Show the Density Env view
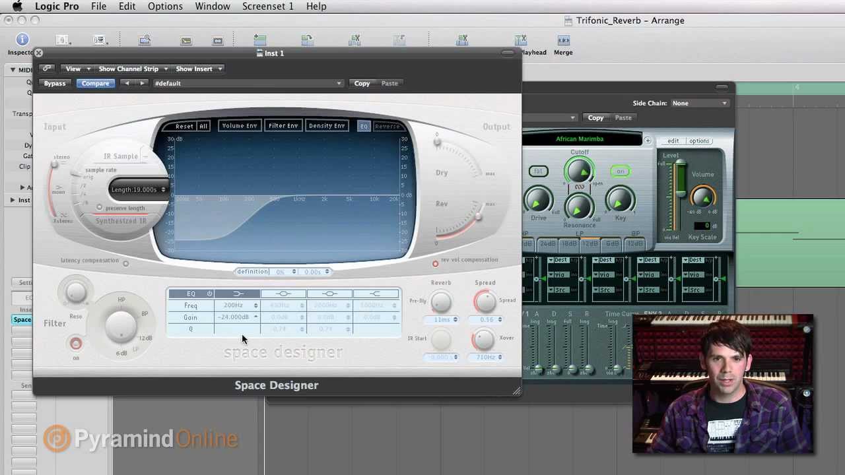The height and width of the screenshot is (475, 845). pos(327,125)
